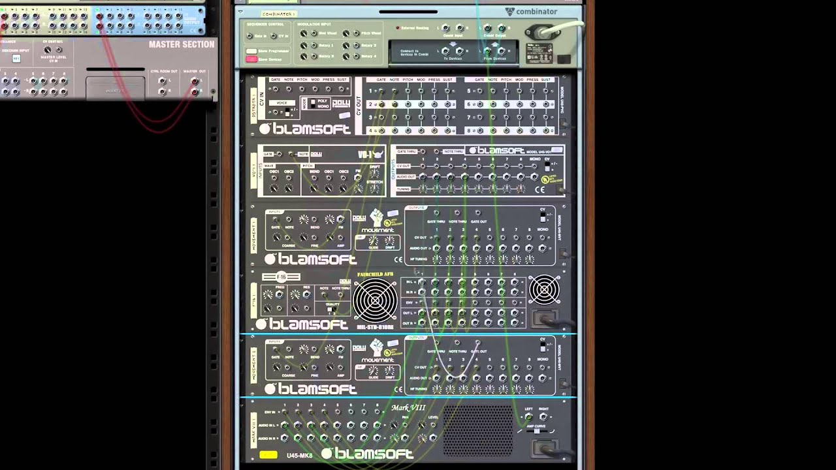Turn the VO-1 Tuning knob 1
This screenshot has height=470, width=836.
tap(422, 189)
